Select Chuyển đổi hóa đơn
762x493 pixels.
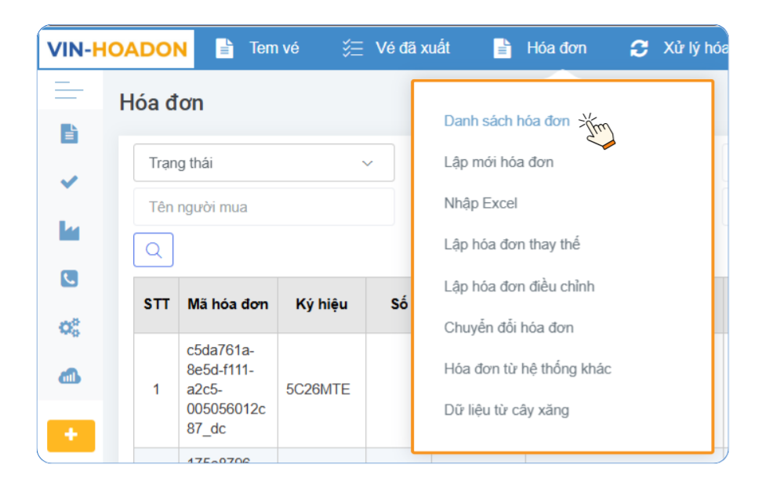509,328
